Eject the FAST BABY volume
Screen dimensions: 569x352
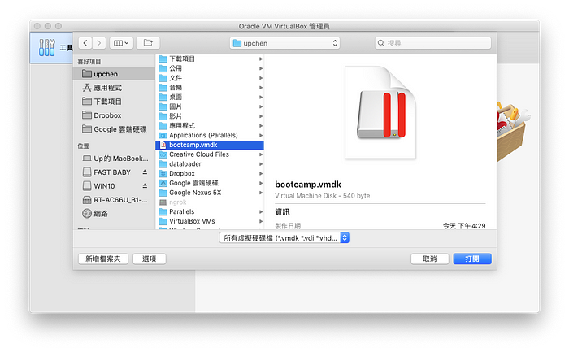(x=145, y=172)
